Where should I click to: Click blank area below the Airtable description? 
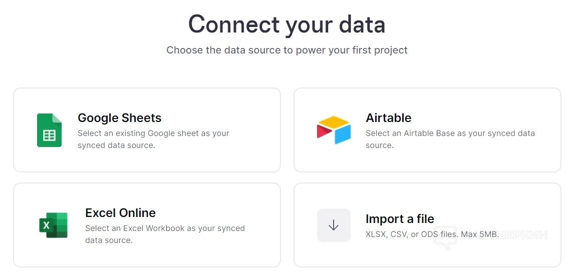(426, 161)
